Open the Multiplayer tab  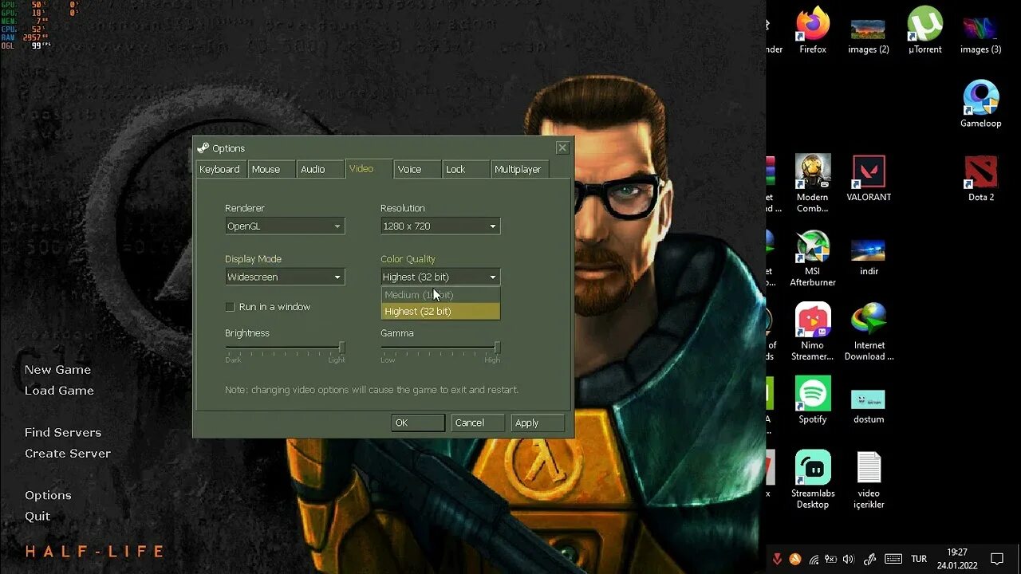point(520,169)
